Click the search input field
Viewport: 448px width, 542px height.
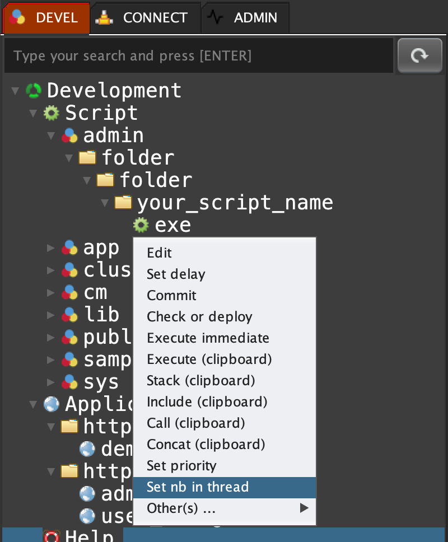coord(198,56)
